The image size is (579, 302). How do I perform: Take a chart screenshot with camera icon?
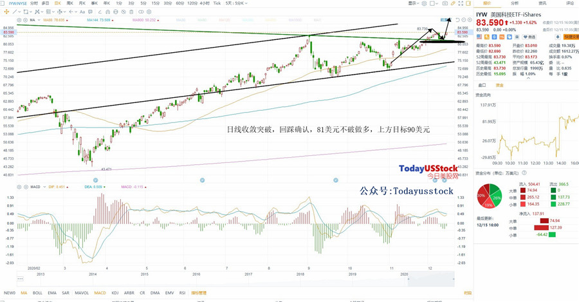445,3
